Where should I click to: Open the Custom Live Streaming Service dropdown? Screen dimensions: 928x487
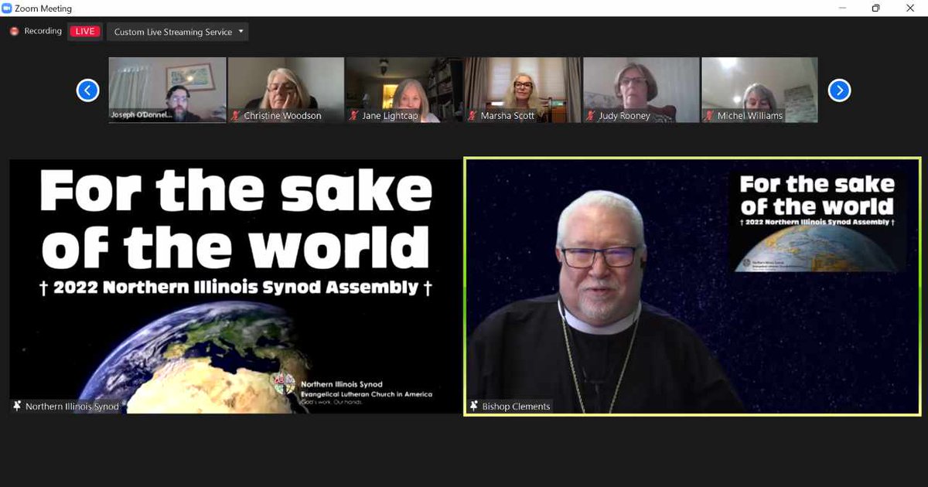(178, 32)
